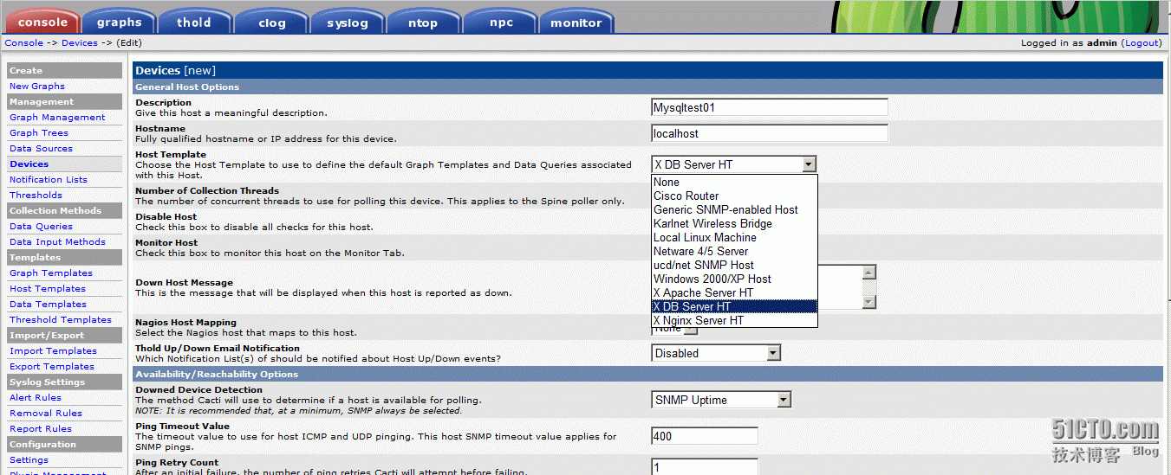Open Host Templates in sidebar

pos(48,288)
